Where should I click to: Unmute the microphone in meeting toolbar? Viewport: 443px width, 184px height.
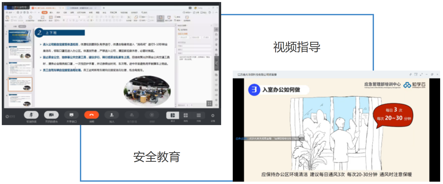coord(31,115)
